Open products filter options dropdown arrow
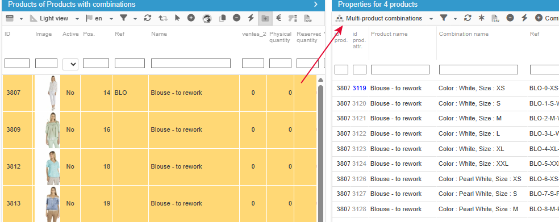559x222 pixels. [135, 19]
